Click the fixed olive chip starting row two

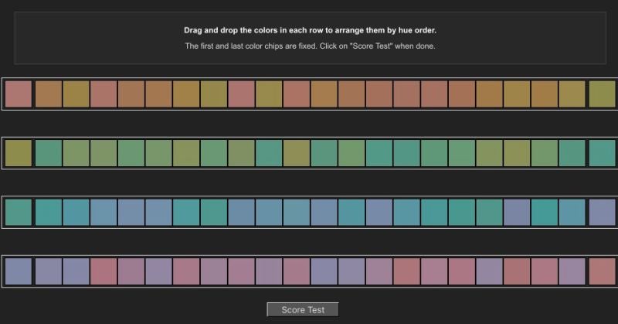click(18, 153)
